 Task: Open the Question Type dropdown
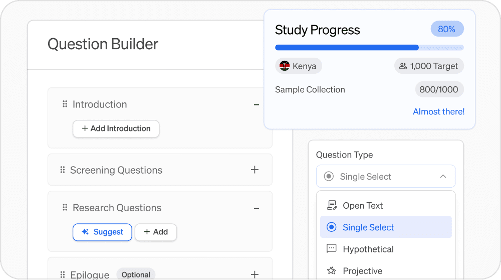click(x=386, y=177)
